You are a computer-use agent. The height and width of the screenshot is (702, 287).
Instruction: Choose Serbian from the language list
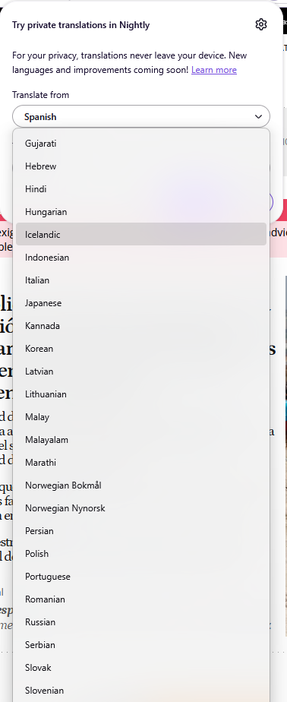point(141,645)
